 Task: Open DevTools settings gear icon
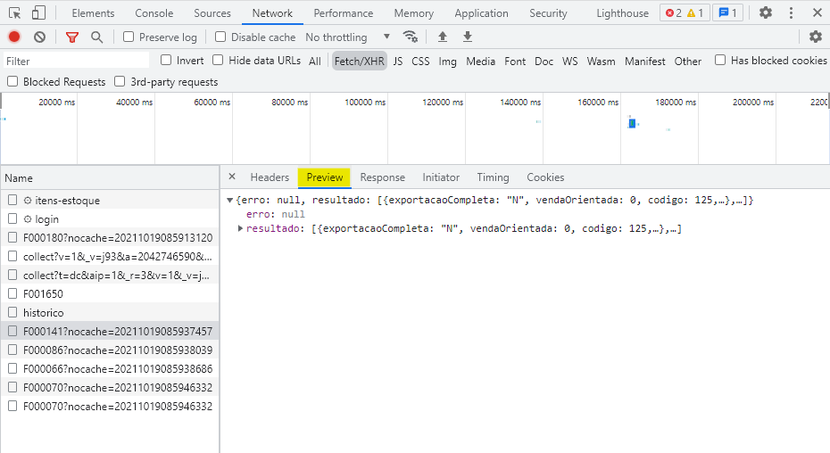(766, 13)
